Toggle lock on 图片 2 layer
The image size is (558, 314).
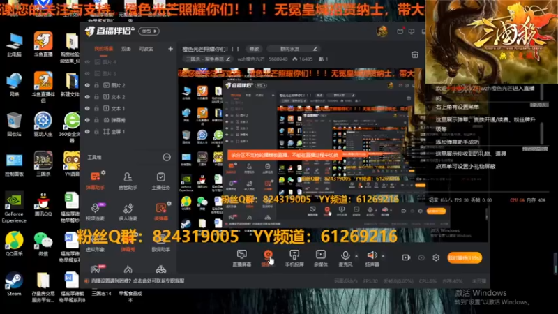point(96,85)
